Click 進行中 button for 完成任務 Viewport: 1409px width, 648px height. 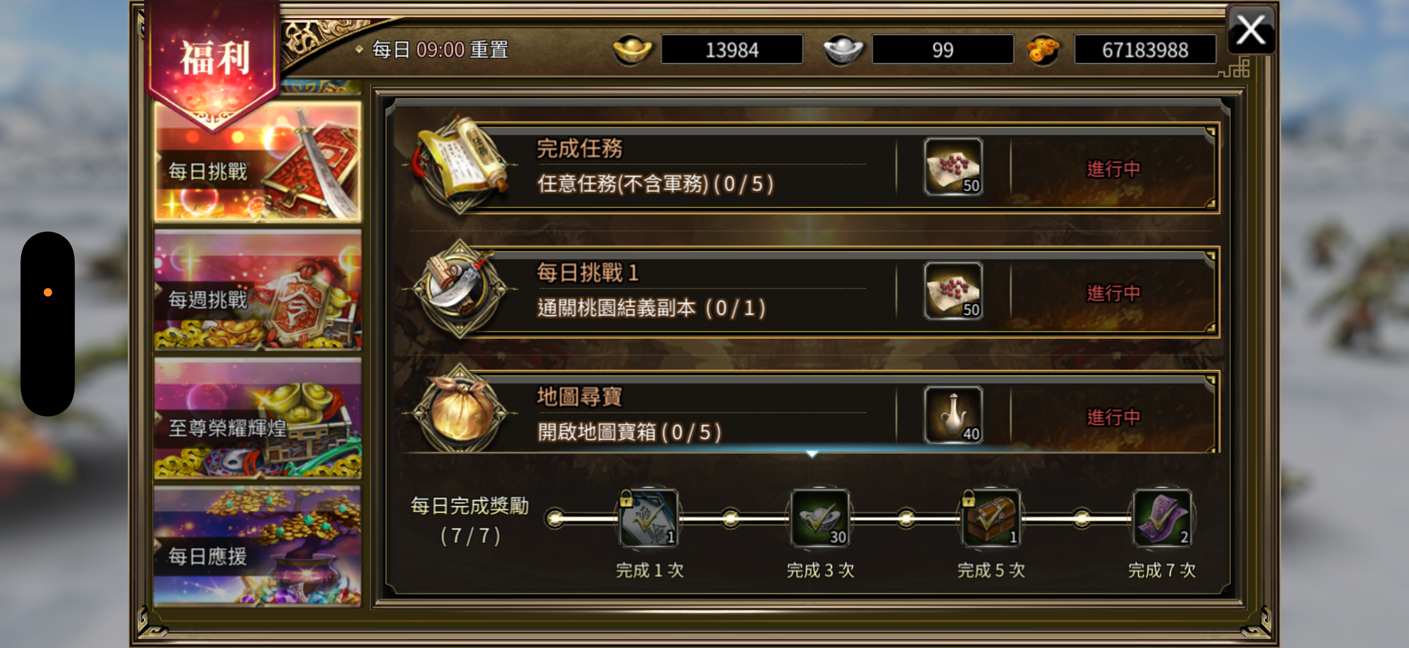point(1113,169)
